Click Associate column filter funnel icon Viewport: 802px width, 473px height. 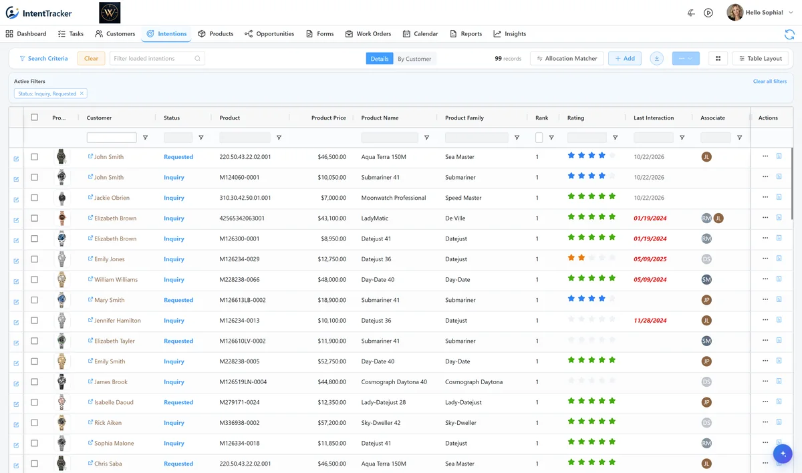tap(739, 138)
